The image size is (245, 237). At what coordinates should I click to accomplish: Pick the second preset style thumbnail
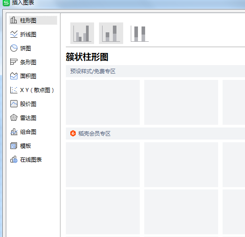181,102
